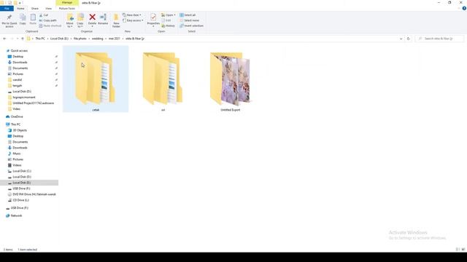Click the Cut scissors icon
The width and height of the screenshot is (467, 262).
tap(41, 15)
